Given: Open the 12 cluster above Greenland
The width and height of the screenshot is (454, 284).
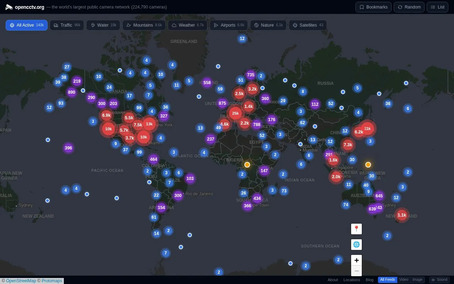Looking at the screenshot, I should click(x=242, y=39).
